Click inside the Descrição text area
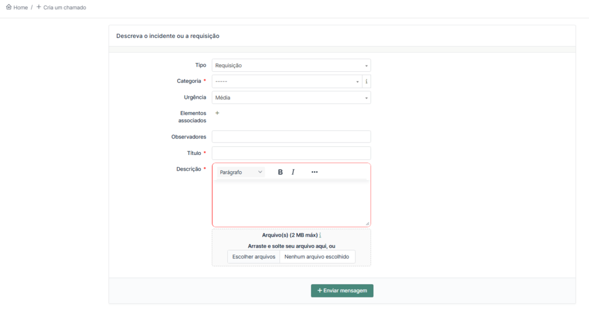The width and height of the screenshot is (589, 325). [x=291, y=204]
